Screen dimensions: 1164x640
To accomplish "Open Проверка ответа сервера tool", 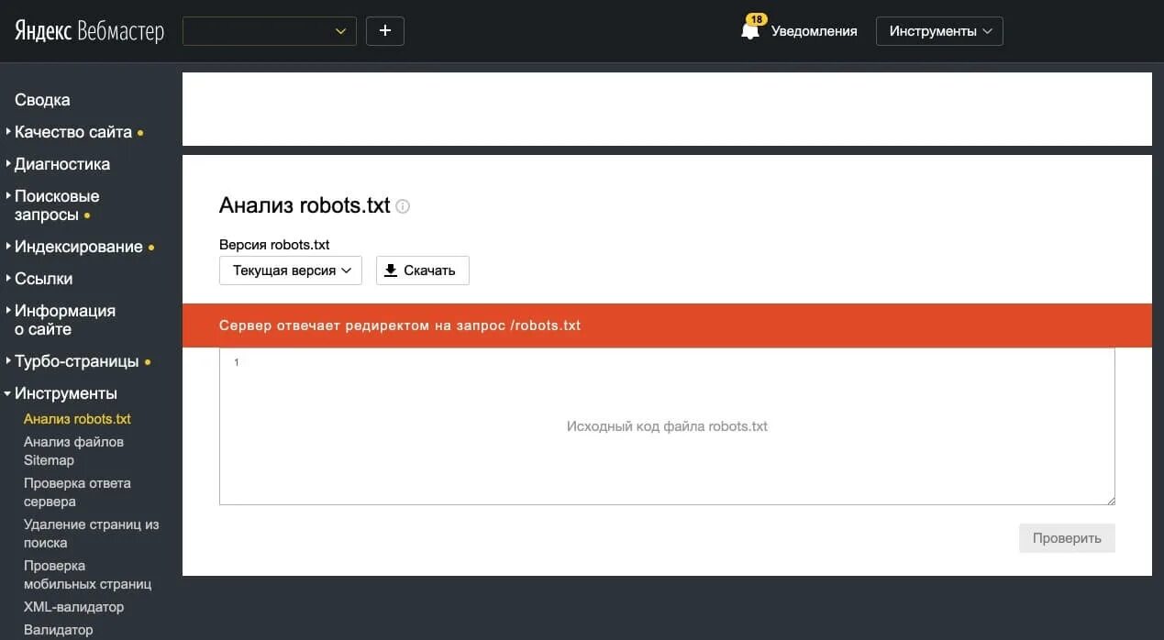I will [77, 492].
